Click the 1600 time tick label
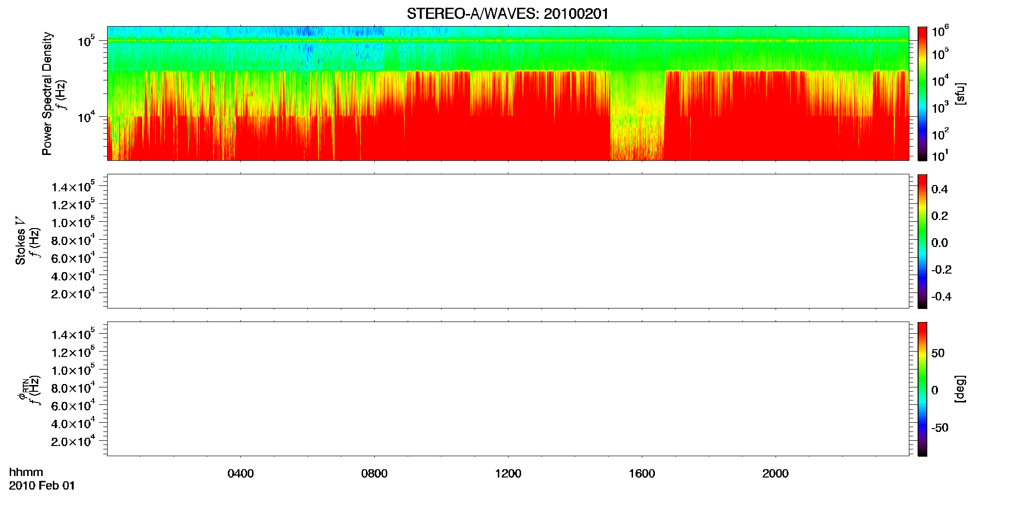 coord(642,473)
